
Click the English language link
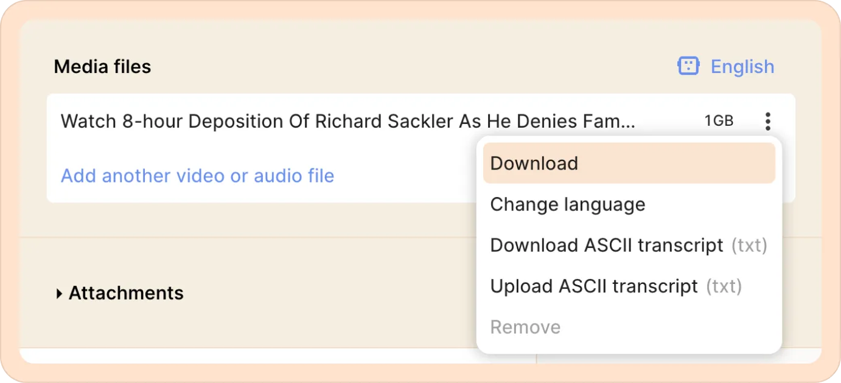click(x=742, y=66)
